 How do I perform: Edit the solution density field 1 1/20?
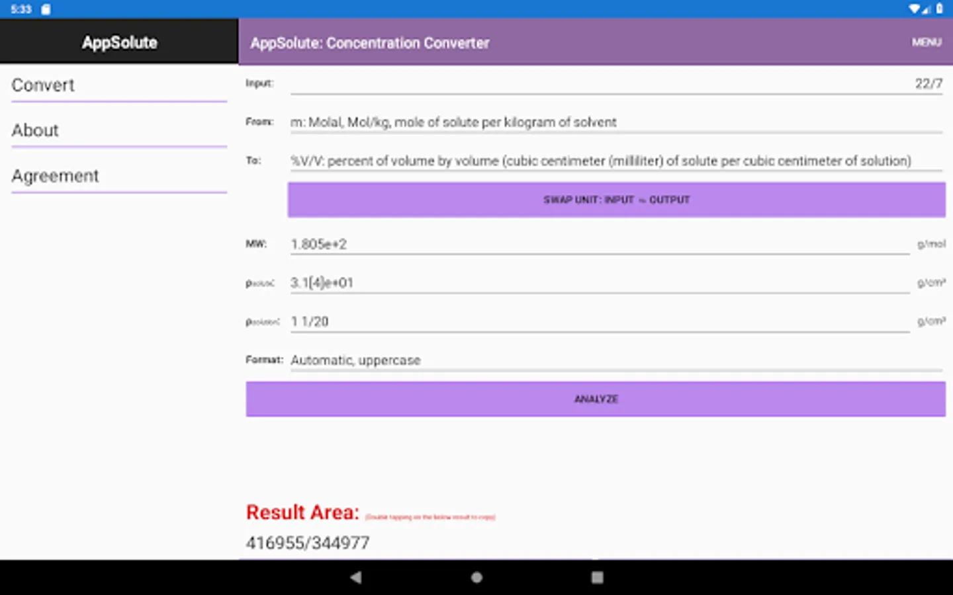tap(600, 321)
